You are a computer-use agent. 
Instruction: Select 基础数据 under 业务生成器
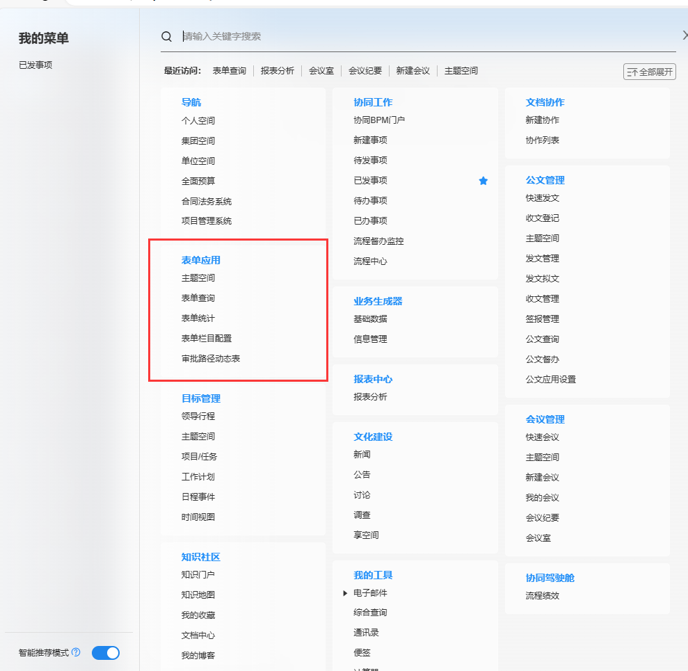[370, 319]
